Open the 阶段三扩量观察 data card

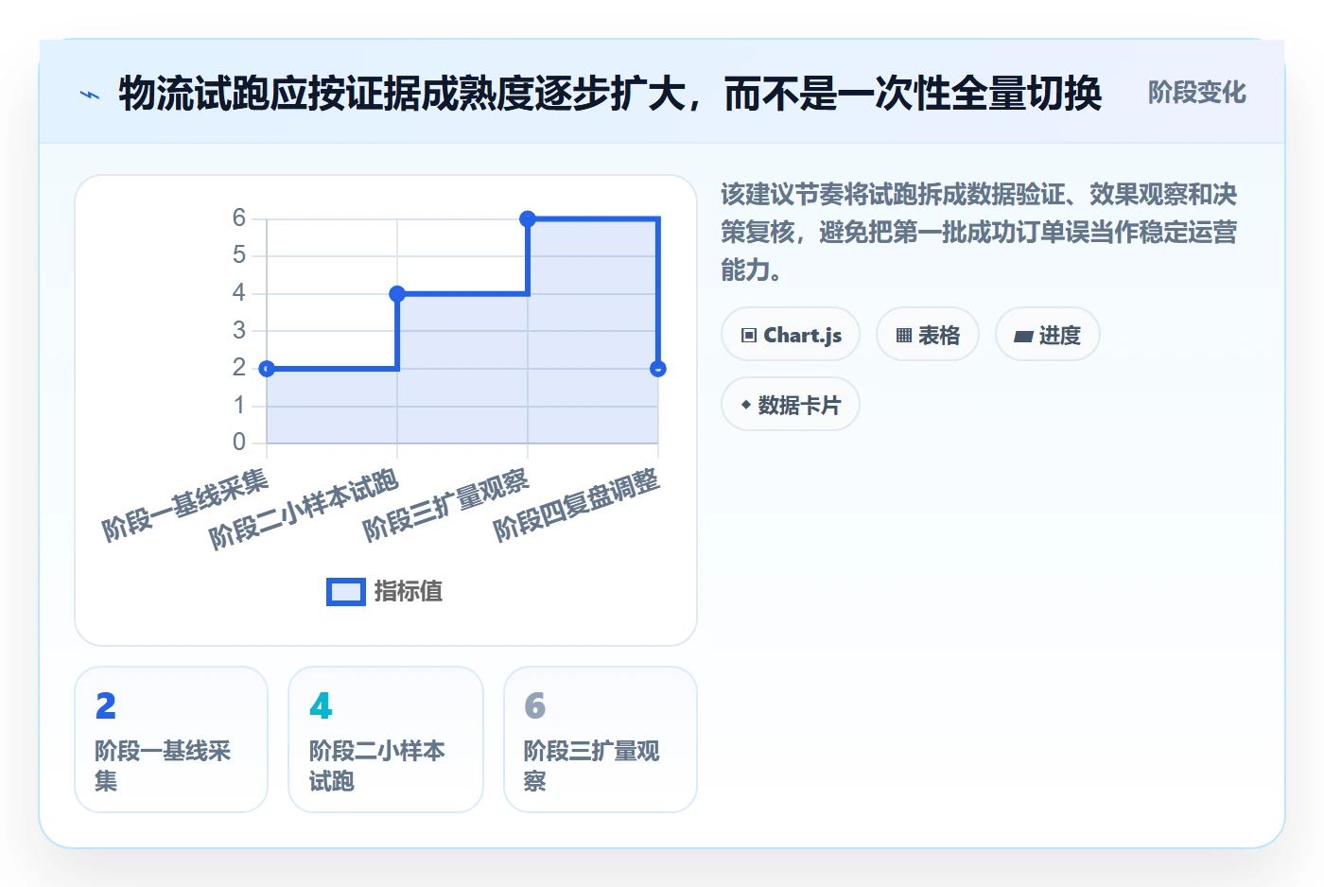tap(601, 739)
